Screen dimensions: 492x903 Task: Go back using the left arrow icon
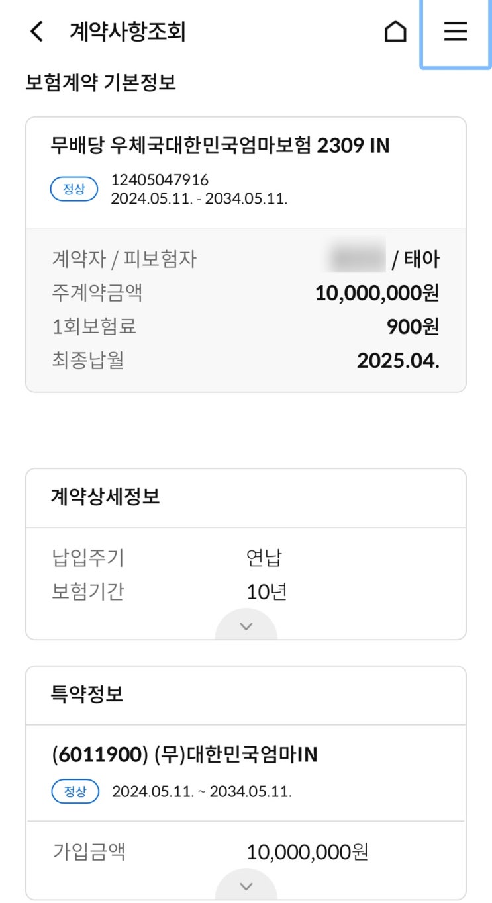click(x=37, y=31)
